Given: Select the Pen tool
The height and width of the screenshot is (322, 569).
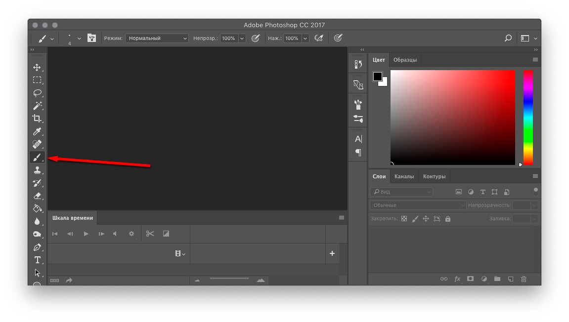Looking at the screenshot, I should (37, 247).
